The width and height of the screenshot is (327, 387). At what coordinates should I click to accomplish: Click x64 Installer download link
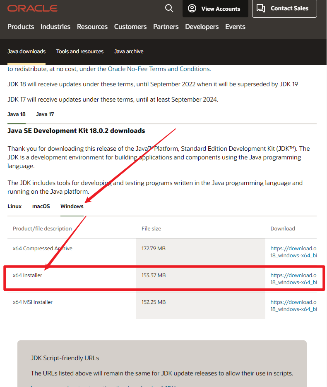[x=293, y=279]
